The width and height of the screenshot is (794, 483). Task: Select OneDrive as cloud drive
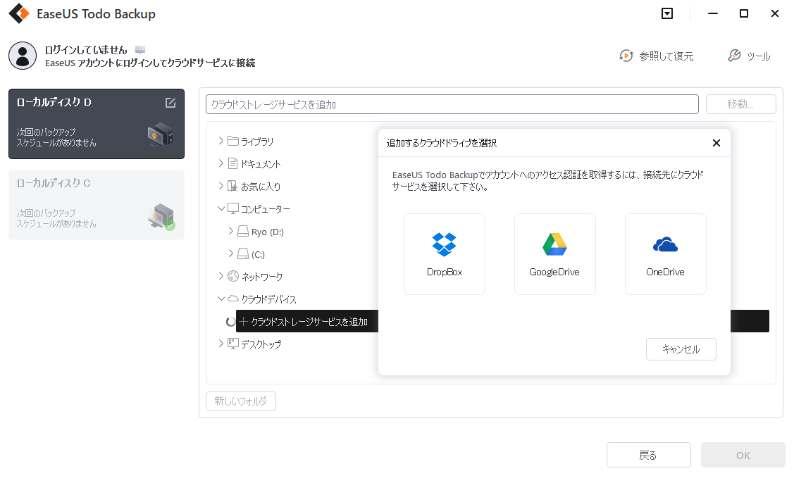click(x=665, y=253)
